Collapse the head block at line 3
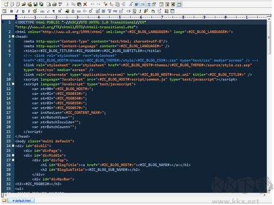This screenshot has height=205, width=274. pos(13,36)
